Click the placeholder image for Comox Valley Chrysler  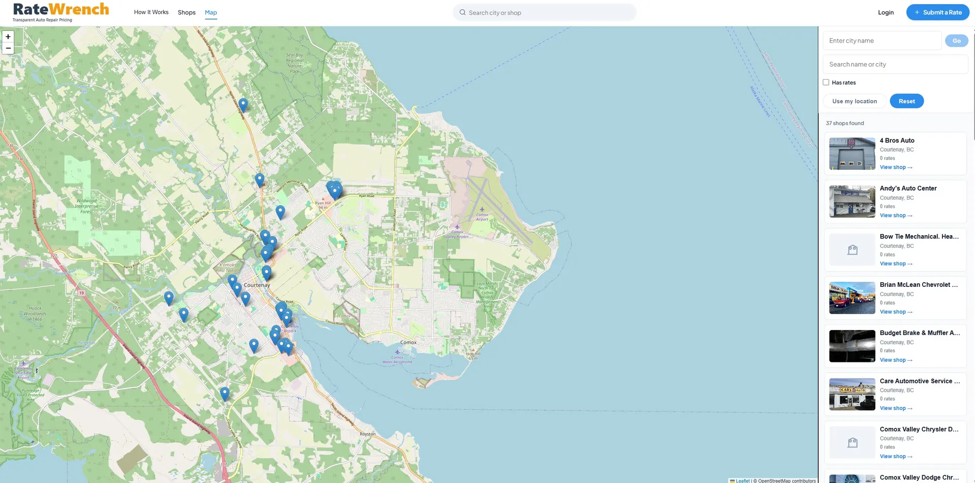(852, 442)
